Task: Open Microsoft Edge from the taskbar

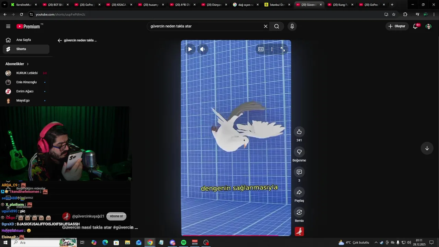Action: pos(105,243)
